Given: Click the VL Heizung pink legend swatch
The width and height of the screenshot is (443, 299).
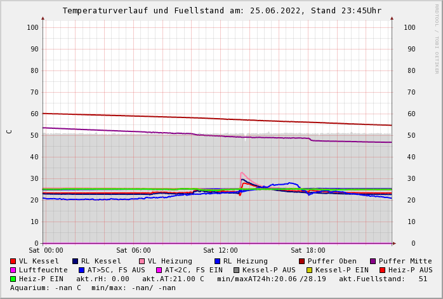Looking at the screenshot, I should tap(142, 261).
